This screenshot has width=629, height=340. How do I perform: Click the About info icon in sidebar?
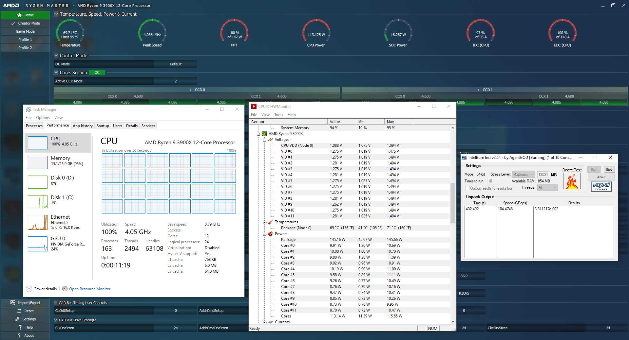[19, 335]
